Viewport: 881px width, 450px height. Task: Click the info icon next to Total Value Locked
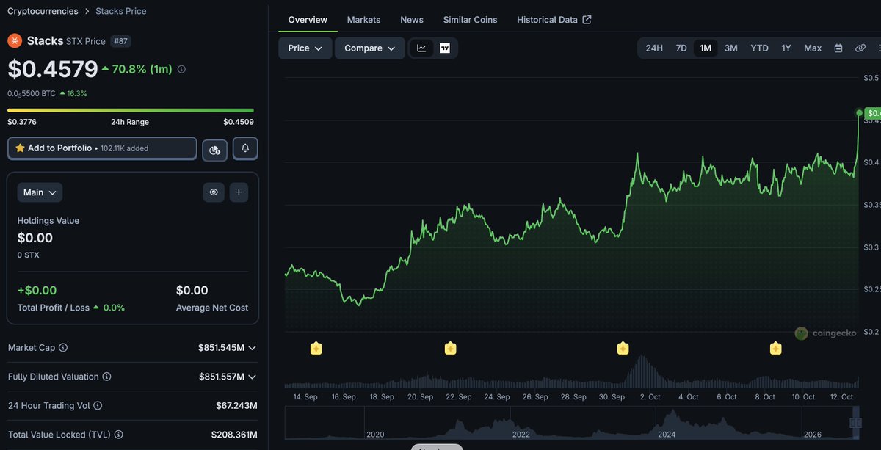(x=118, y=435)
